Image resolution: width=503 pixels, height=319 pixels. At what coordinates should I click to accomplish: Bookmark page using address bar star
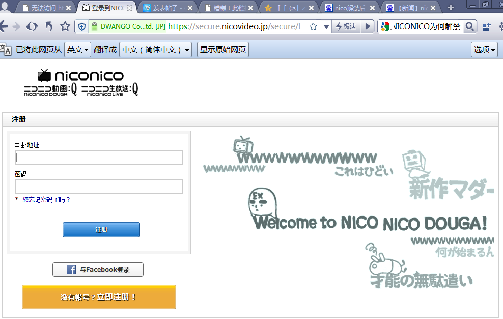click(313, 26)
